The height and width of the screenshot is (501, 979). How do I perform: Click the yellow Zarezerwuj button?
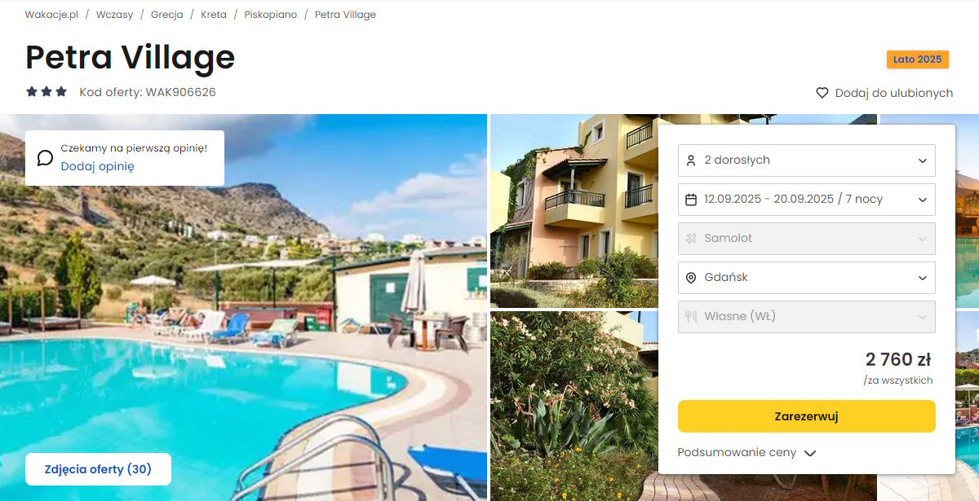point(807,416)
